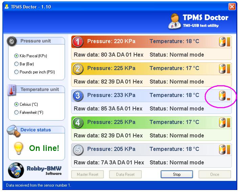This screenshot has height=192, width=240.
Task: Select Celsius (°C) temperature unit
Action: click(x=26, y=104)
